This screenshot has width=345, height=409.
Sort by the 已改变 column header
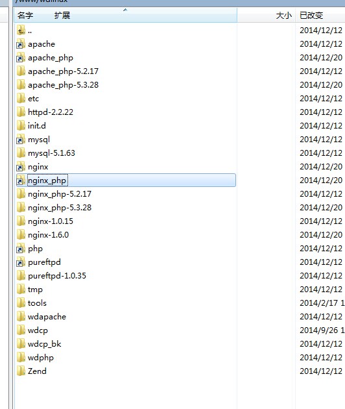point(311,16)
